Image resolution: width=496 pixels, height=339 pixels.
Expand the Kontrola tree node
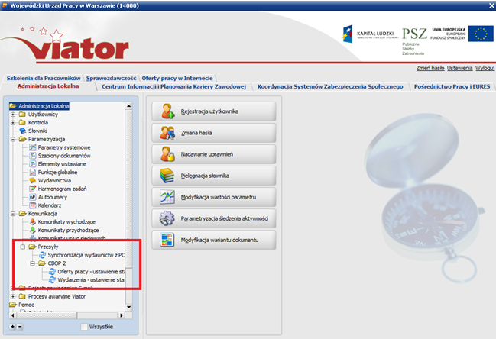pyautogui.click(x=13, y=123)
